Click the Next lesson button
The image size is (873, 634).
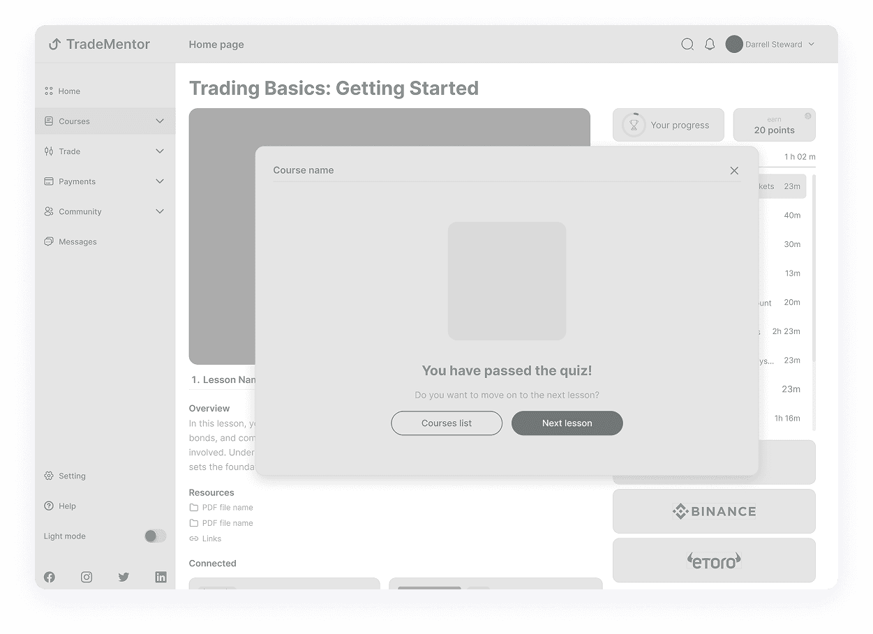(x=567, y=423)
